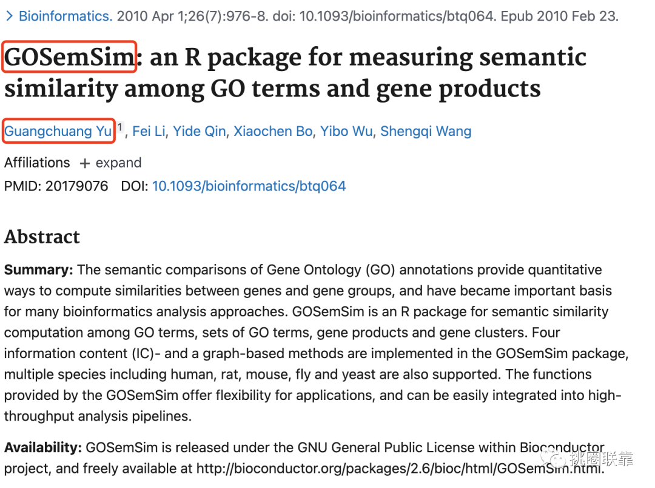Open the Bioinformatics journal link
Viewport: 655px width, 488px height.
(65, 16)
